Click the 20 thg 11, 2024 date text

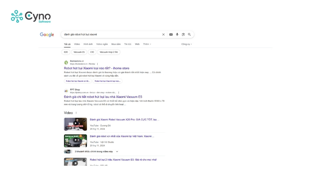(97, 146)
